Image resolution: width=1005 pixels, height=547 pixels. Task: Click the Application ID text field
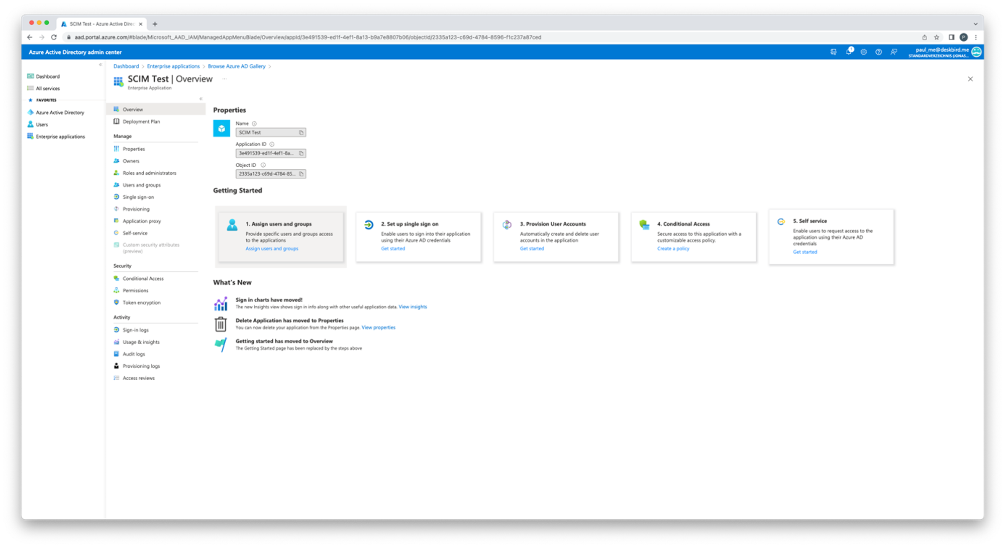point(266,153)
